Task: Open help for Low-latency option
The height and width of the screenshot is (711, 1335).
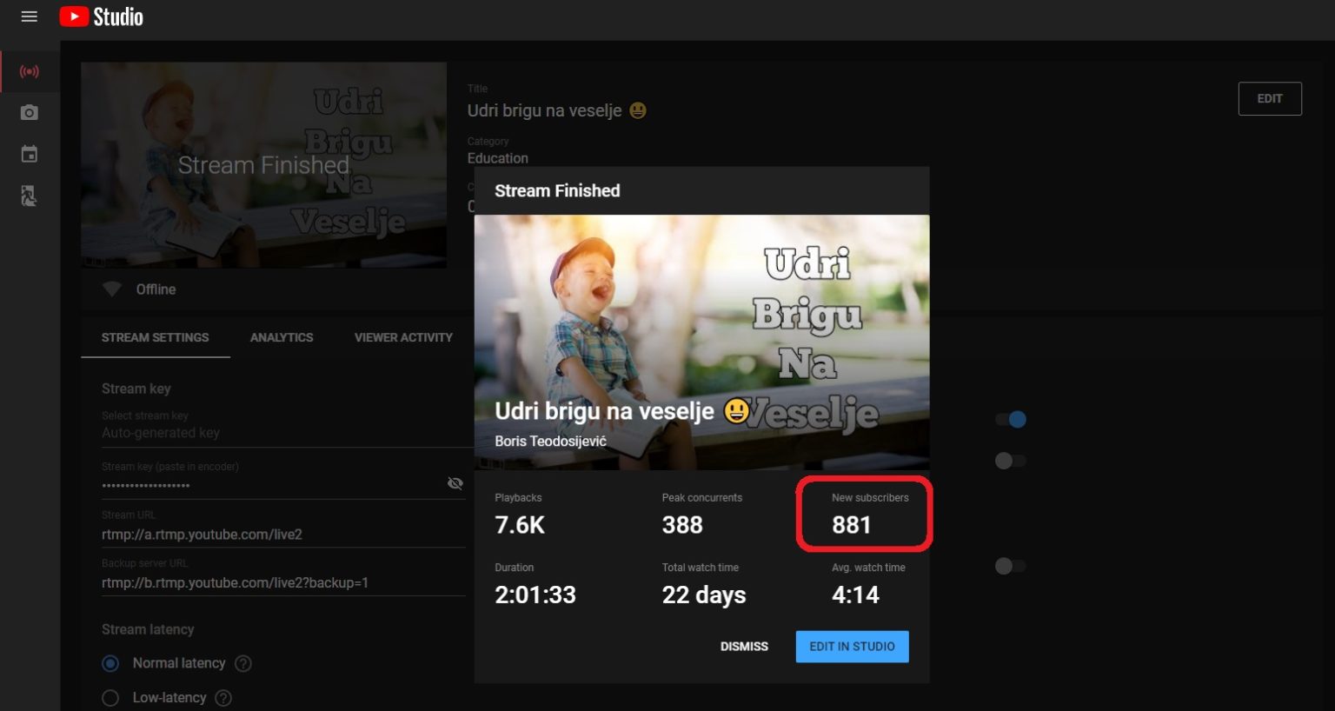Action: [x=223, y=698]
